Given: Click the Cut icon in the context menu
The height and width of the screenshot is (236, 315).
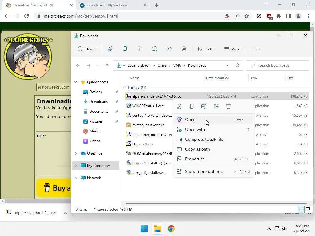Looking at the screenshot, I should 179,106.
